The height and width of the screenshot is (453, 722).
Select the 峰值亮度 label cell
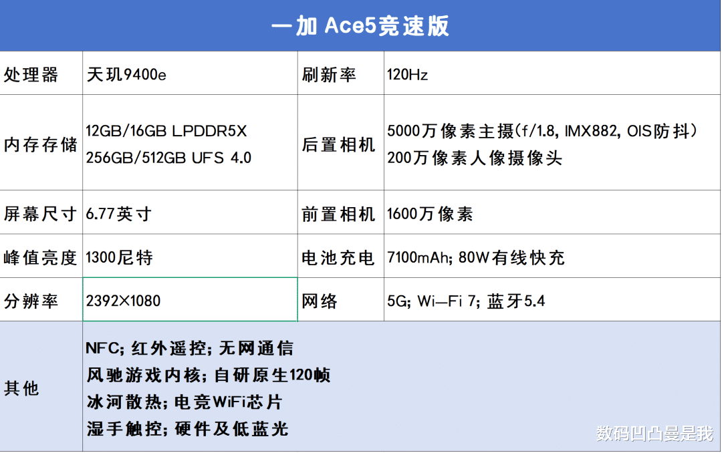pyautogui.click(x=41, y=256)
